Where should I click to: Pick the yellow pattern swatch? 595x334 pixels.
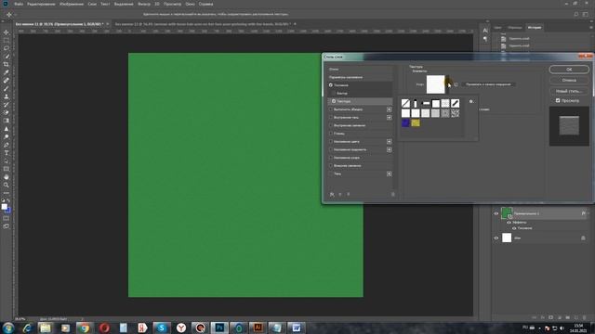coord(416,122)
